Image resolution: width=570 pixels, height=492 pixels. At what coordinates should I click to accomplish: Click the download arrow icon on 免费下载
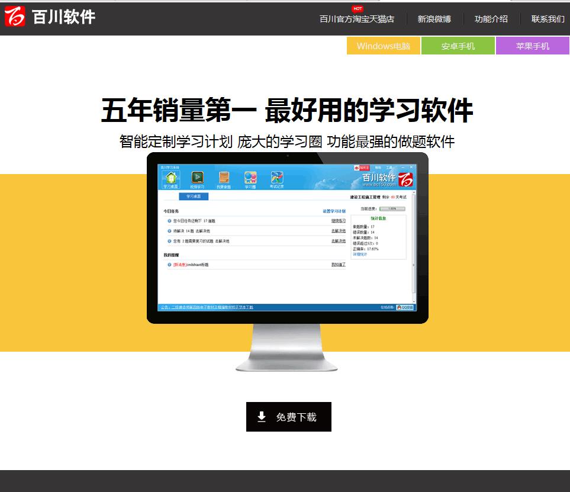coord(262,417)
